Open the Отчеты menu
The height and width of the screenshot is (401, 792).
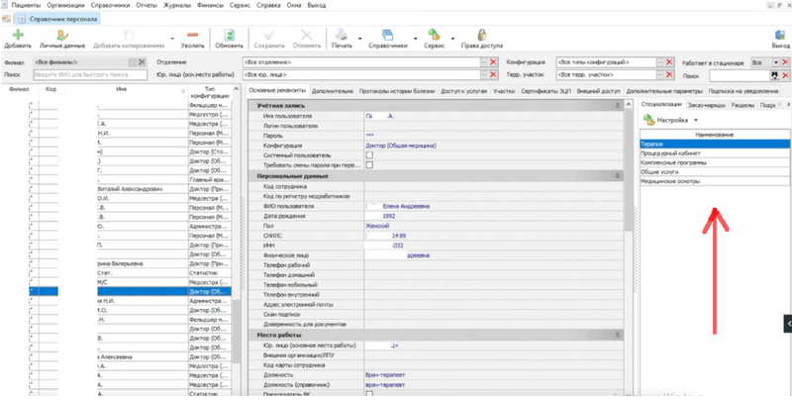pos(147,5)
